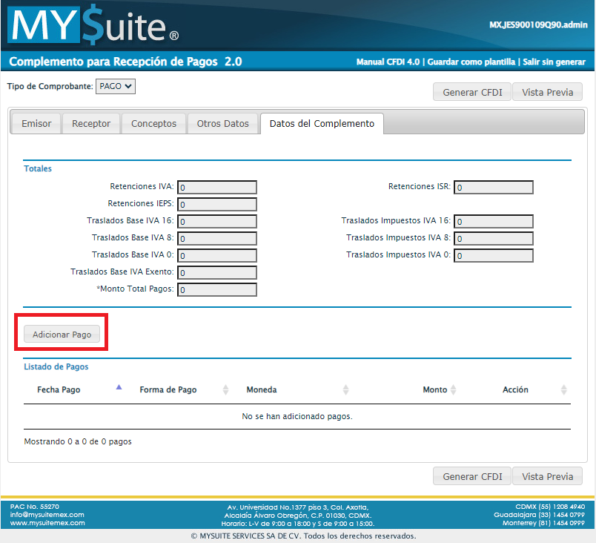This screenshot has width=596, height=543.
Task: Sort the Monto column
Action: click(454, 390)
